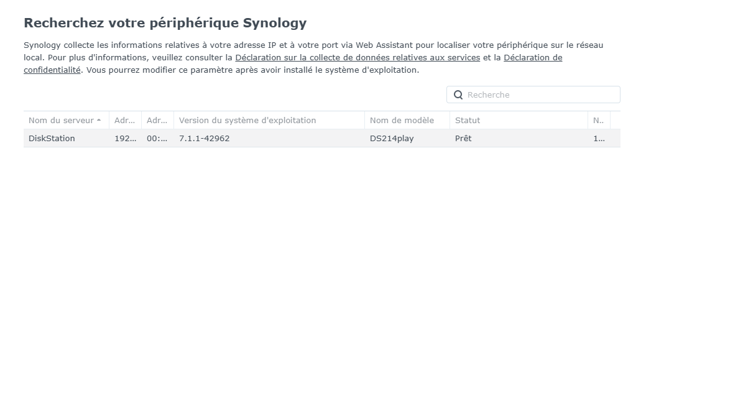Open the Déclaration de confidentialité link
Screen dimensions: 738x403
533,57
